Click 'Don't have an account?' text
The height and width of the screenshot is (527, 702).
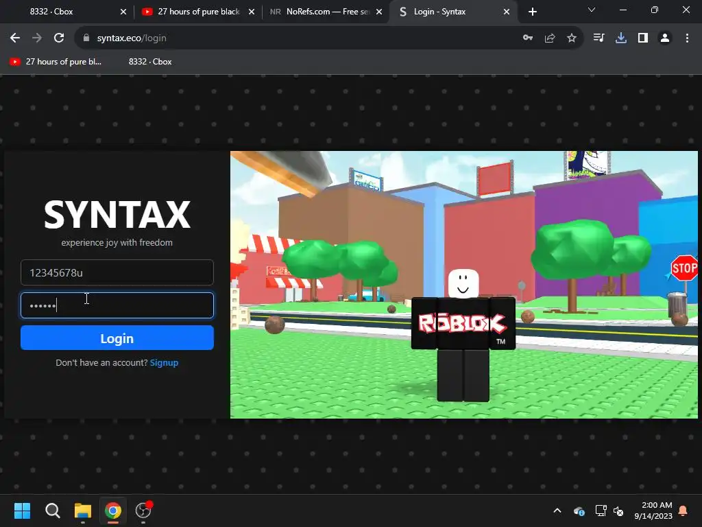(101, 362)
